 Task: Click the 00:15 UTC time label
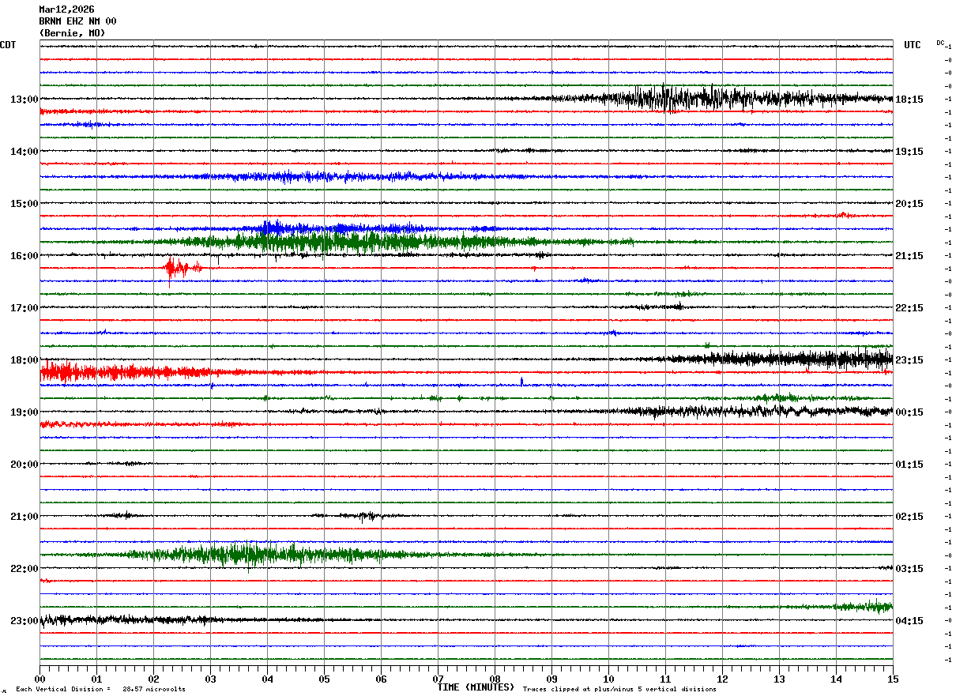tap(909, 412)
